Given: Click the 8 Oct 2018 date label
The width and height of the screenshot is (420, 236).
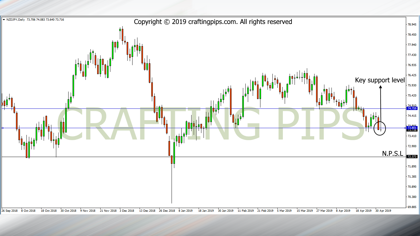Looking at the screenshot, I should (28, 211).
